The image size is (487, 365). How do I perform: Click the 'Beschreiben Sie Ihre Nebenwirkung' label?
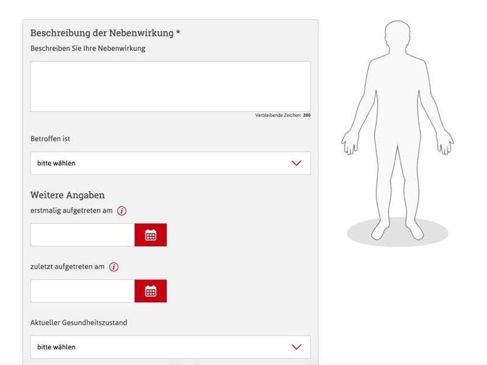click(88, 48)
